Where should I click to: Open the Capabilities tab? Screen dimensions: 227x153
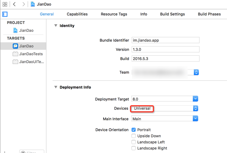(77, 14)
